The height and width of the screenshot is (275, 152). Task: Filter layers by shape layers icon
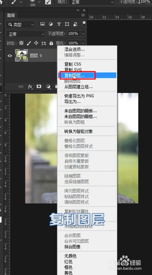[x=67, y=24]
